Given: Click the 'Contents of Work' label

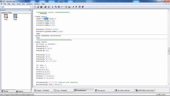Looking at the screenshot, I should tap(6, 13).
